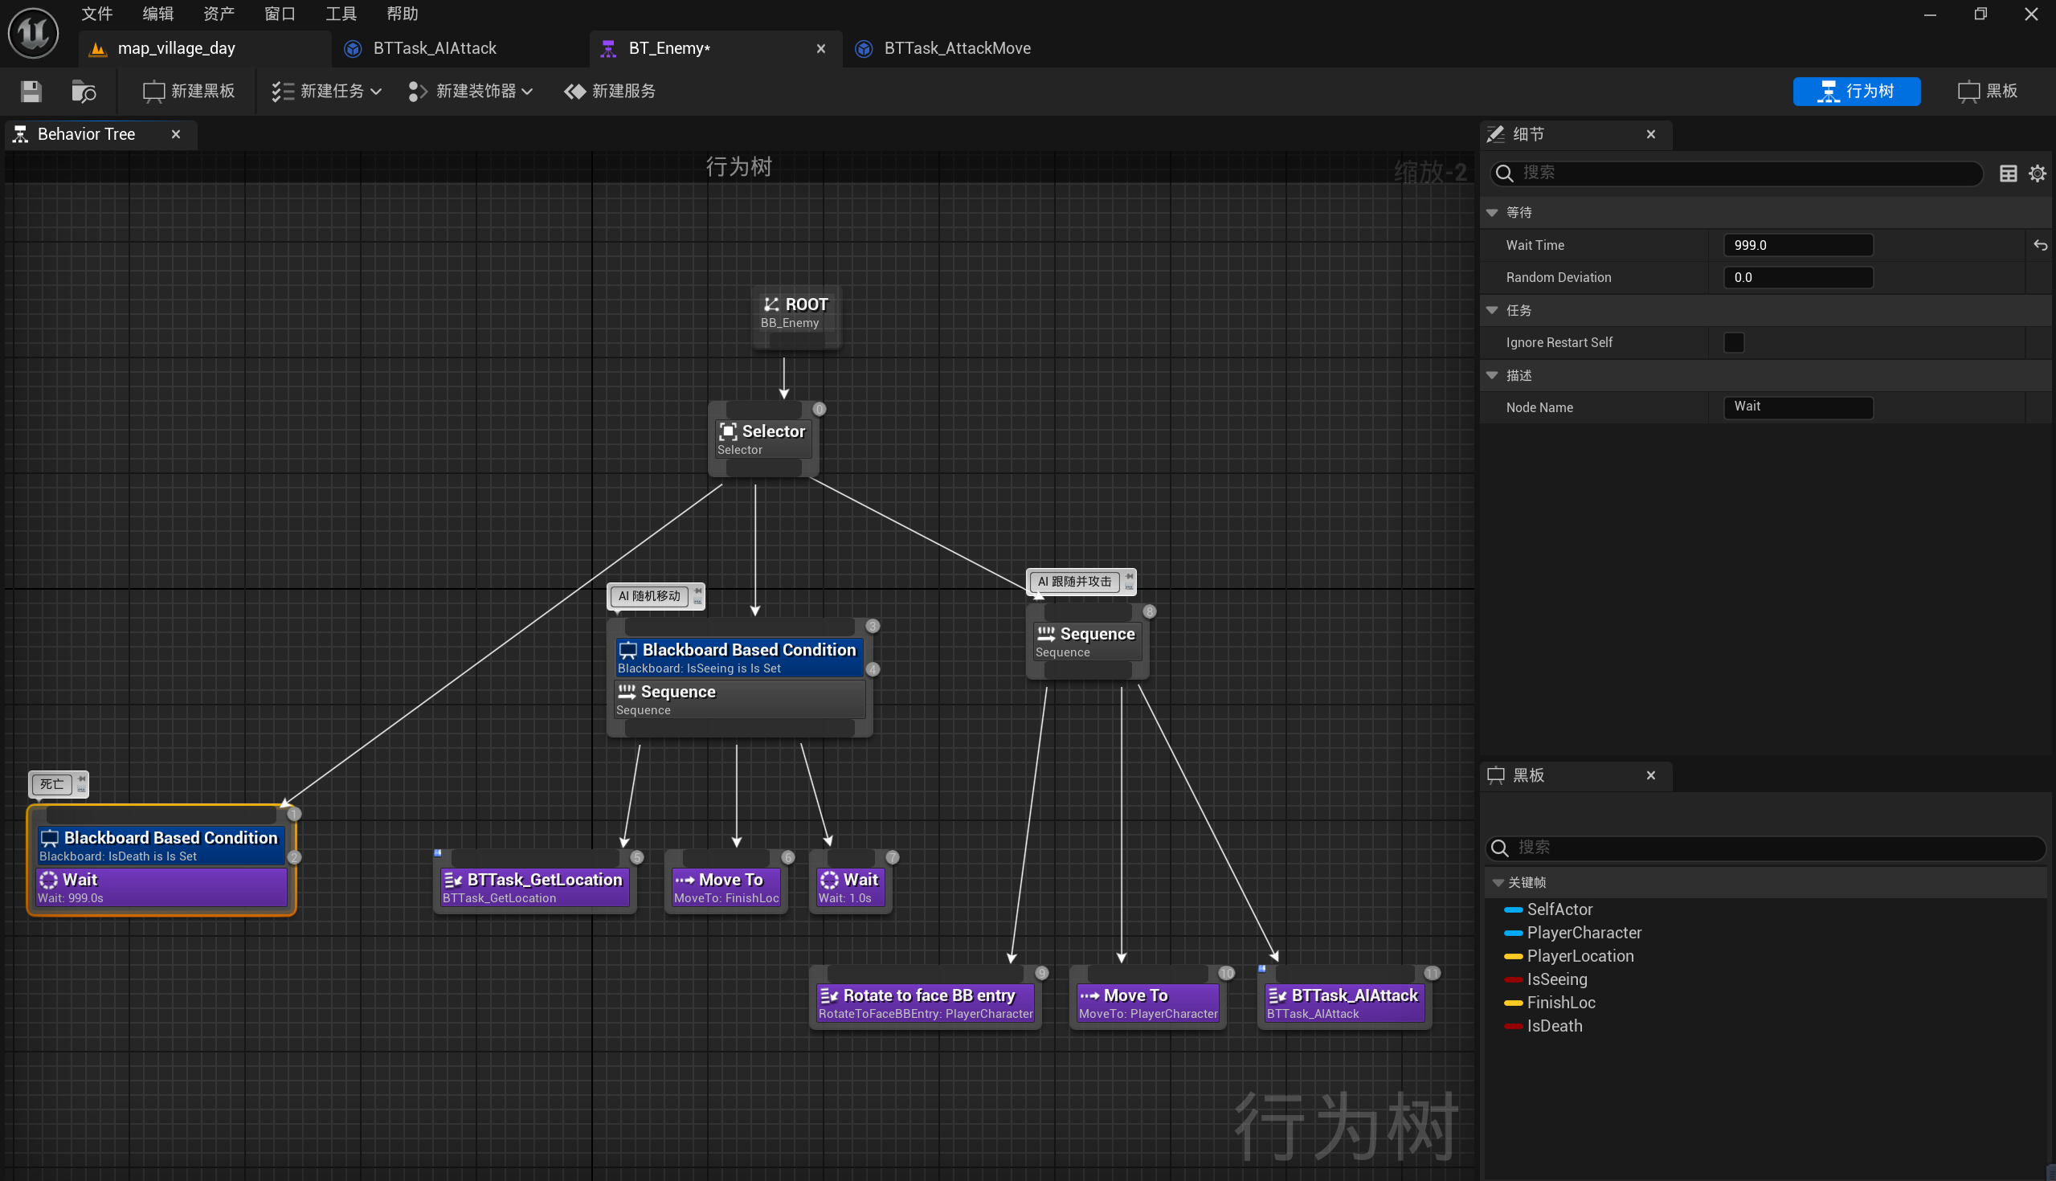Open the 文件 (File) menu
Screen dimensions: 2056x1181
[97, 14]
